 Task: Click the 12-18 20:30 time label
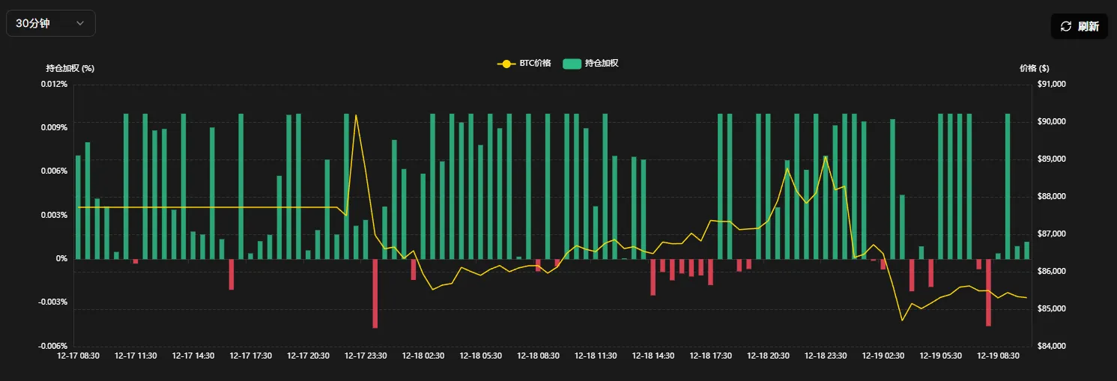[x=769, y=356]
